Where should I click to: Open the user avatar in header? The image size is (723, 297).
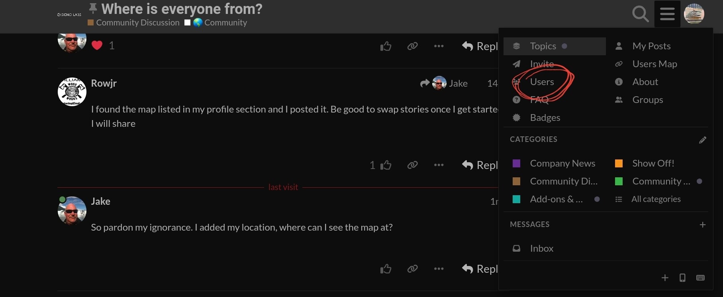click(694, 14)
